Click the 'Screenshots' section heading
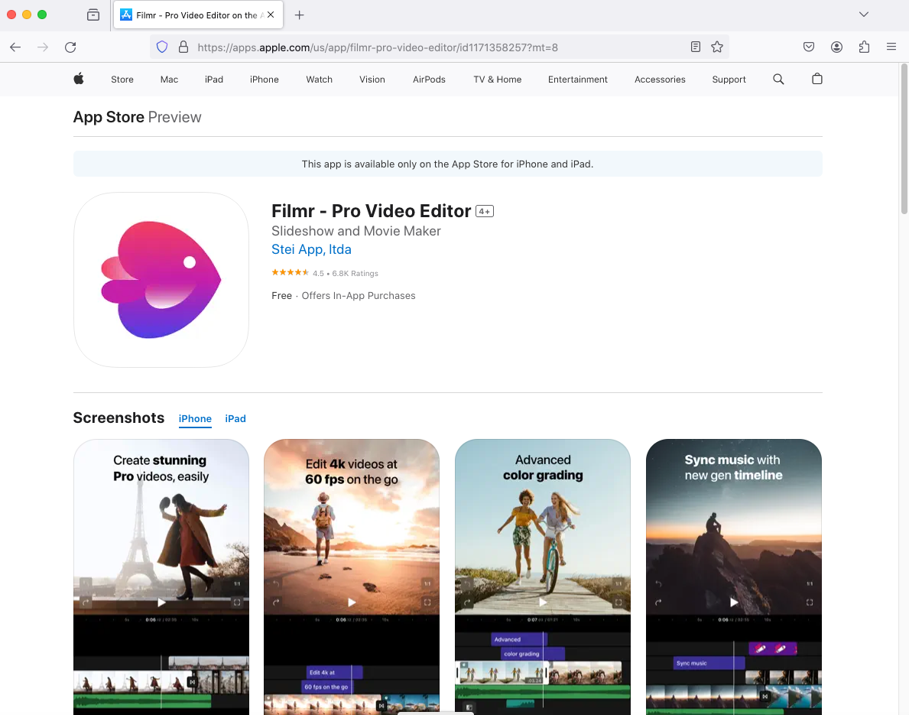Image resolution: width=909 pixels, height=715 pixels. tap(118, 418)
